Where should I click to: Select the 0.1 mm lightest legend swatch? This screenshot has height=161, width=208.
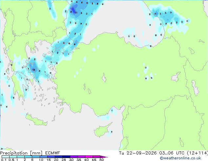6,157
